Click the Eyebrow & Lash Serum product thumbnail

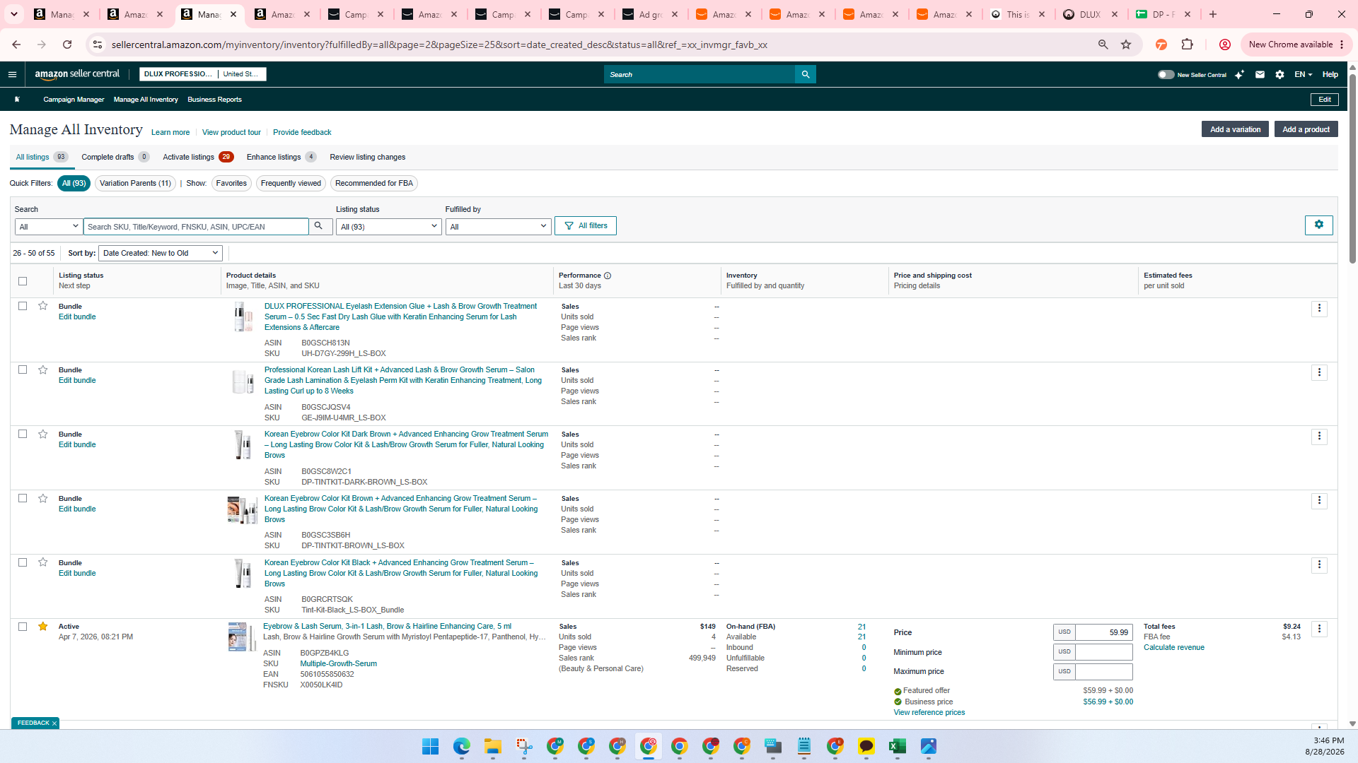click(242, 637)
